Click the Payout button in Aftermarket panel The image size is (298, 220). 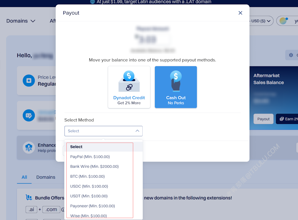click(x=263, y=119)
